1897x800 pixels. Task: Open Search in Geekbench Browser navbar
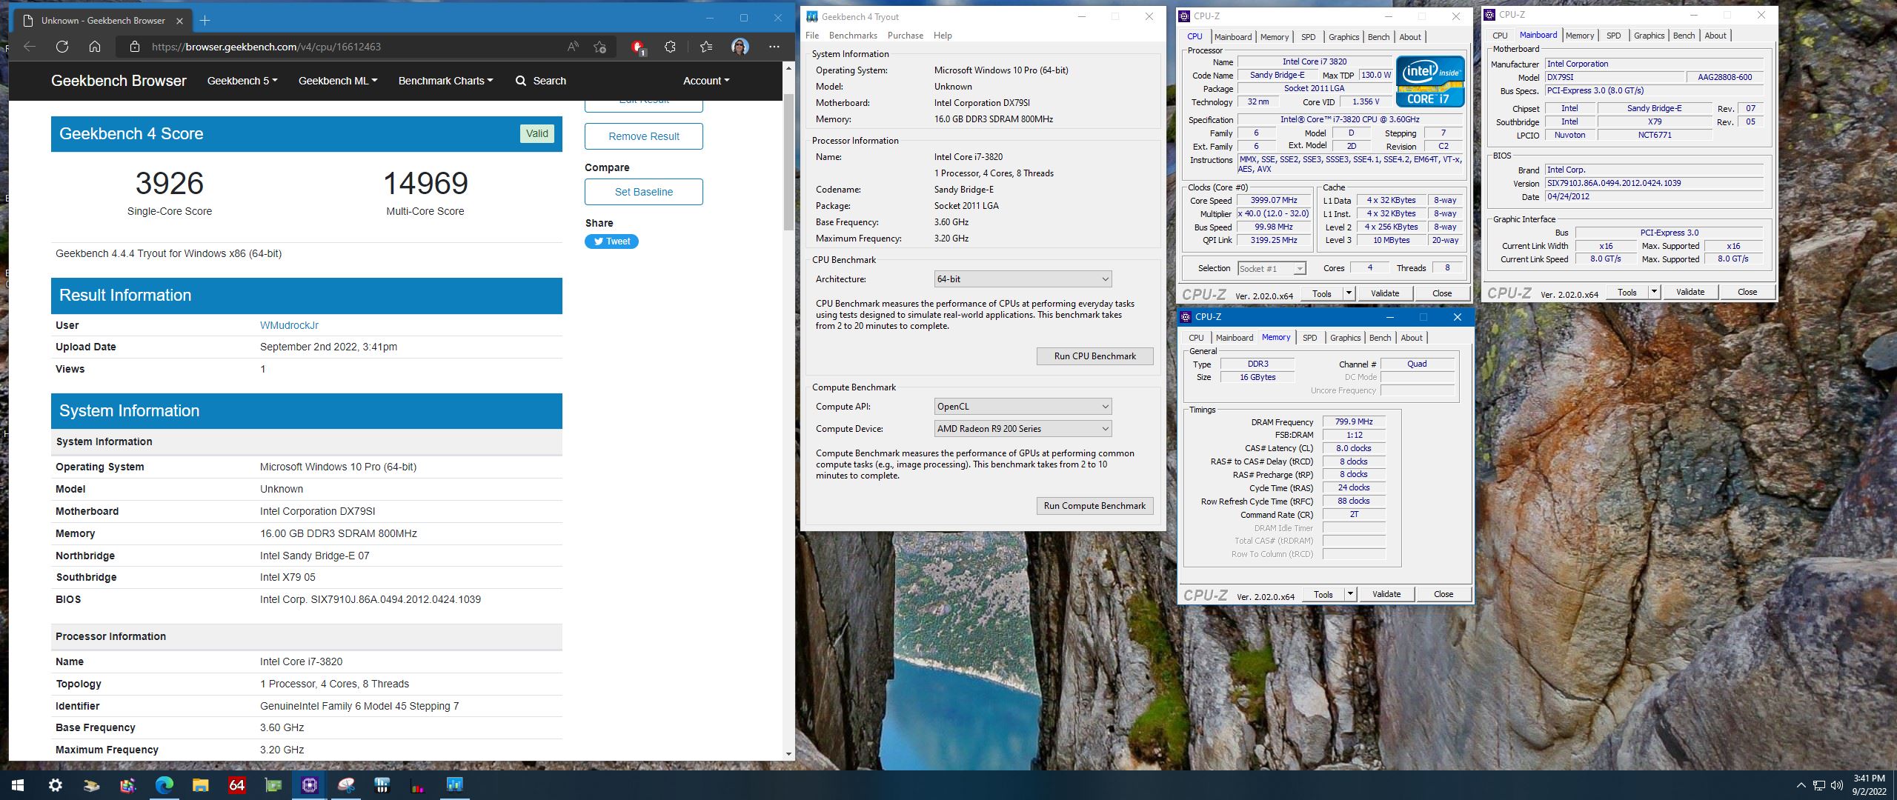[x=541, y=81]
